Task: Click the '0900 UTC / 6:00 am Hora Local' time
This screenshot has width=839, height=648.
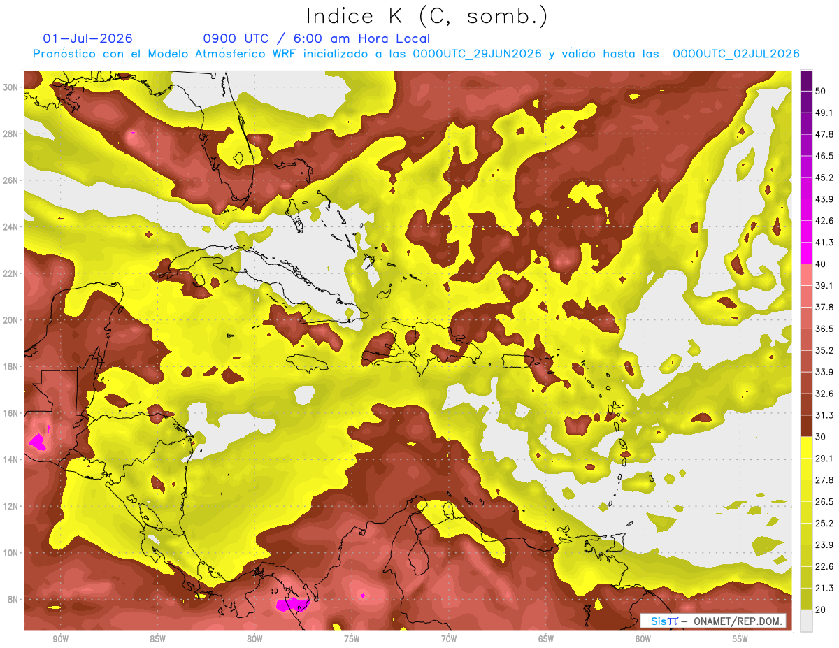Action: pyautogui.click(x=316, y=38)
